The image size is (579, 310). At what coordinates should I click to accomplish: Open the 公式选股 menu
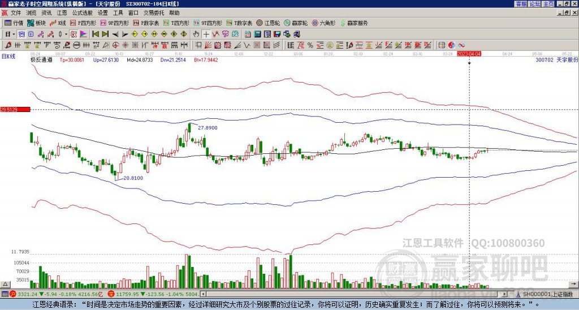[x=83, y=13]
